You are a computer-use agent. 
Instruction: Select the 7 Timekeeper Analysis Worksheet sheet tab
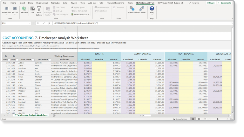(31, 115)
